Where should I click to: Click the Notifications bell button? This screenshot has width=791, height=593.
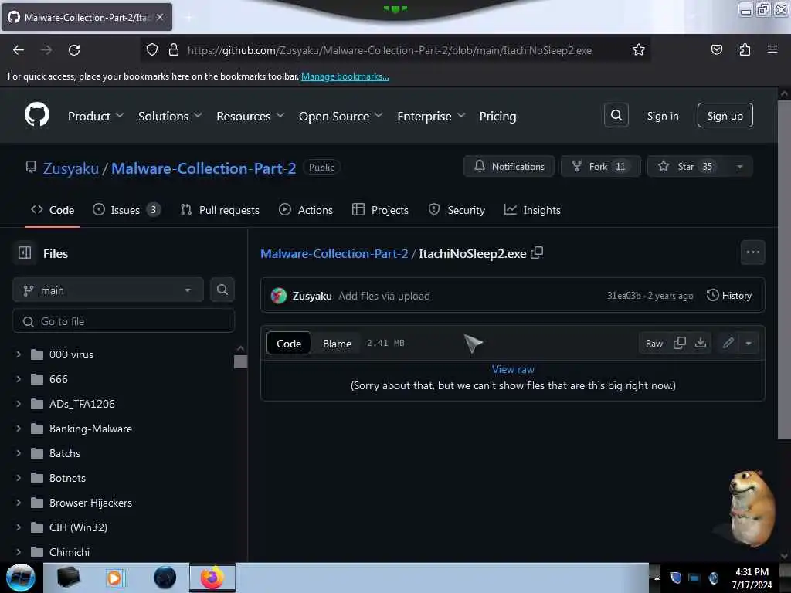[x=508, y=167]
